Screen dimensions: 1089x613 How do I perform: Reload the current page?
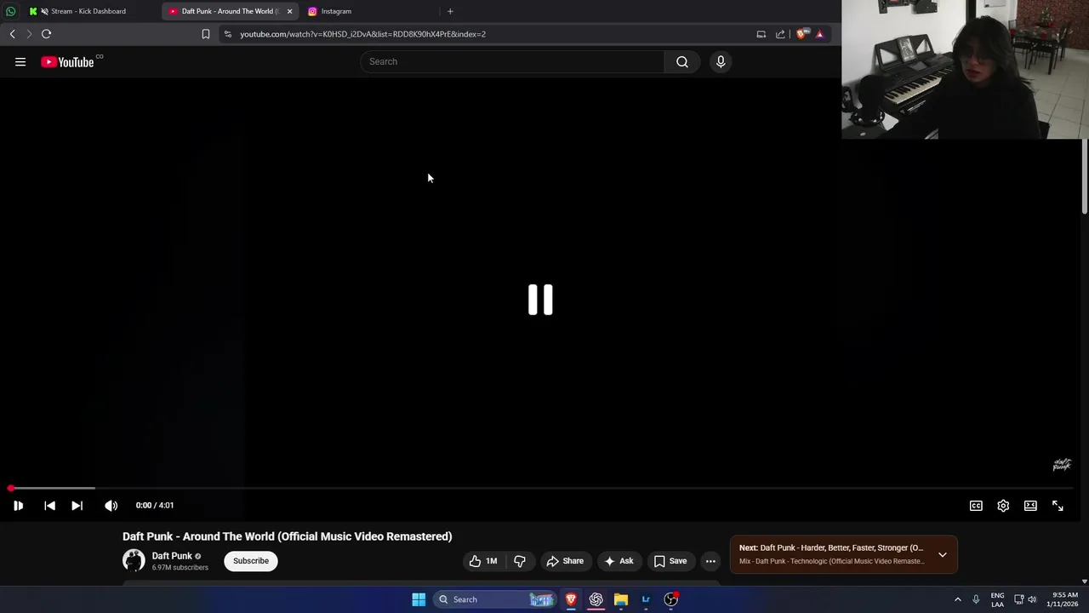point(46,34)
